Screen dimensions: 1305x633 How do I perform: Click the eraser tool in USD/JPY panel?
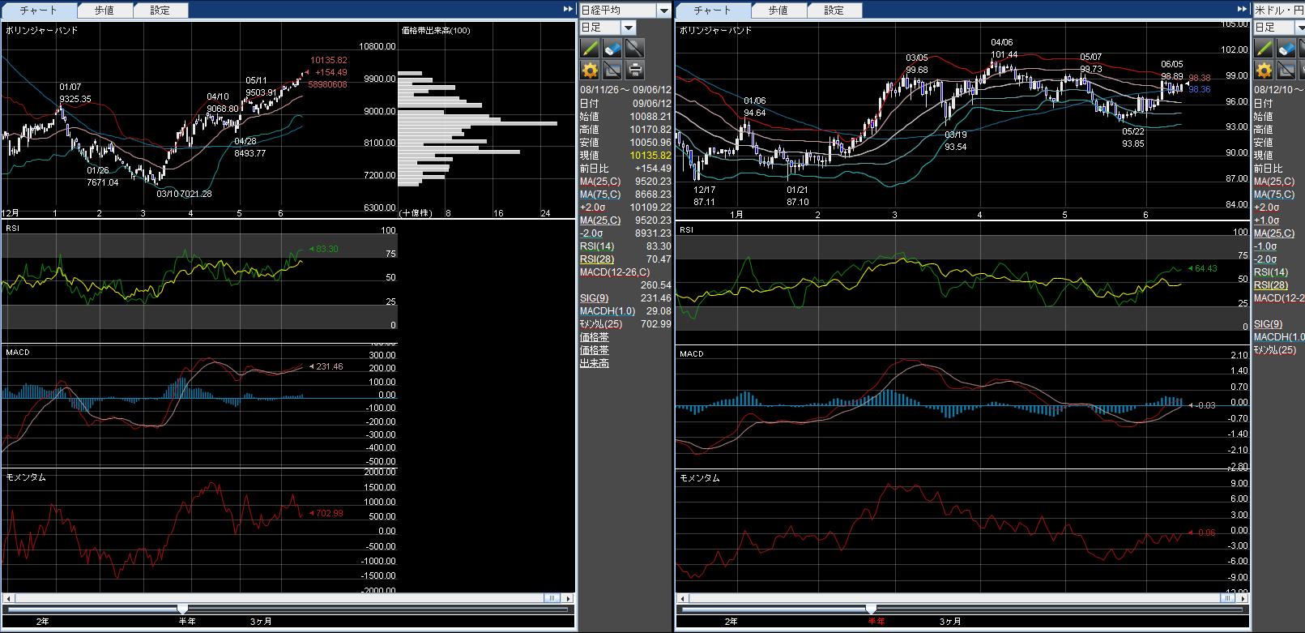coord(1286,48)
